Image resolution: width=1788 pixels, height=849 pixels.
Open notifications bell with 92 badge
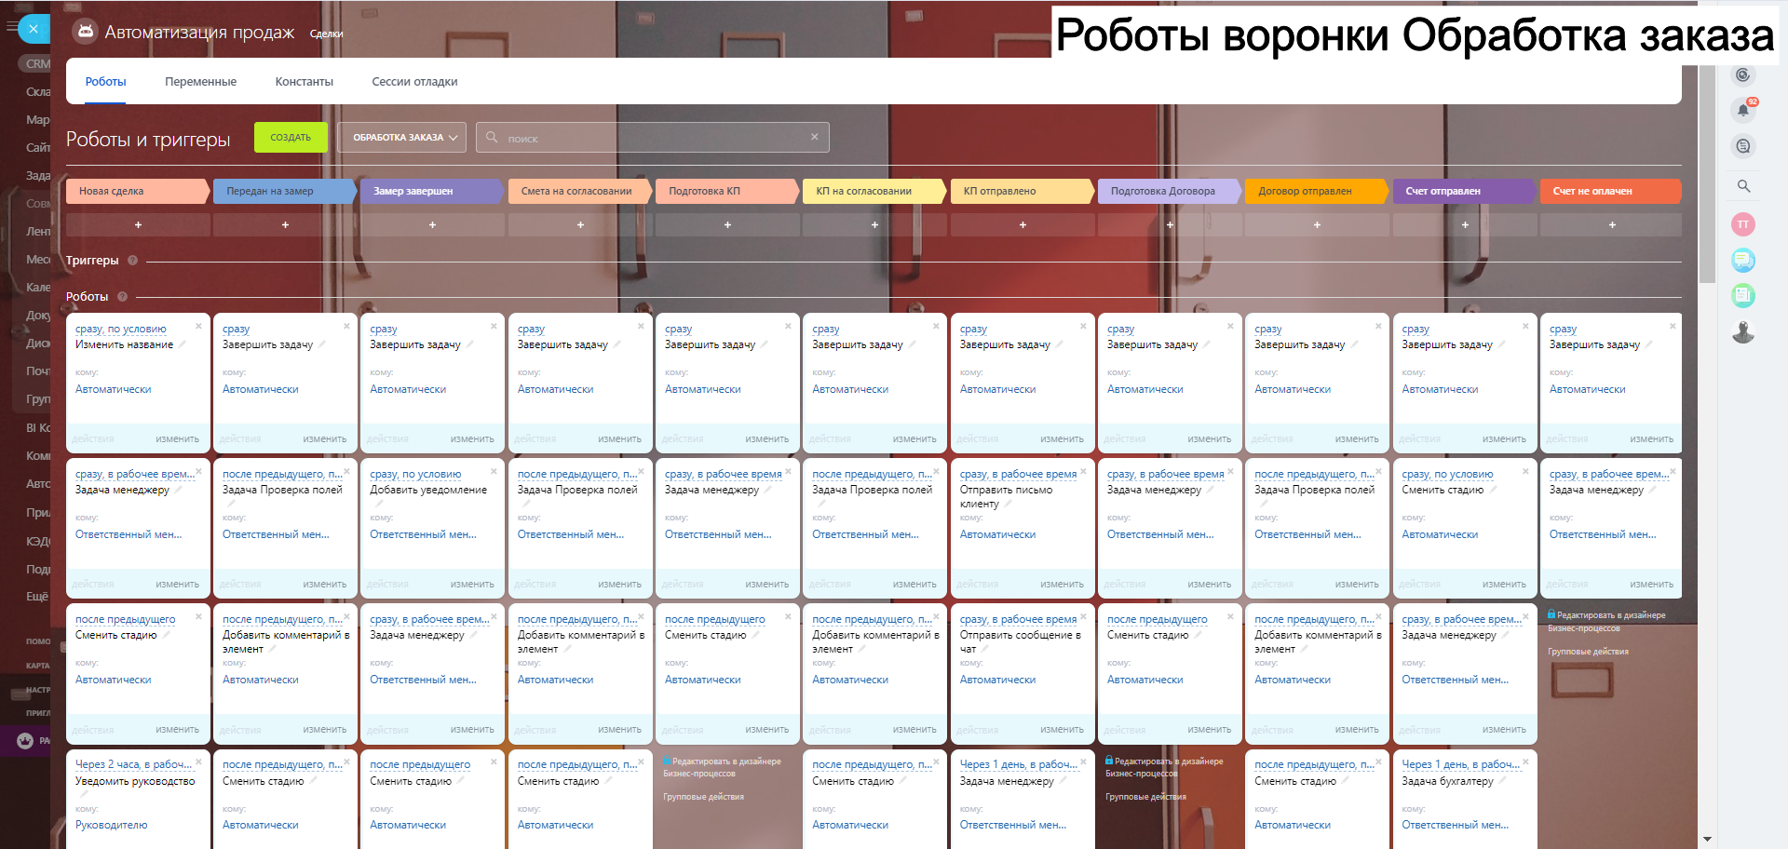pyautogui.click(x=1743, y=110)
